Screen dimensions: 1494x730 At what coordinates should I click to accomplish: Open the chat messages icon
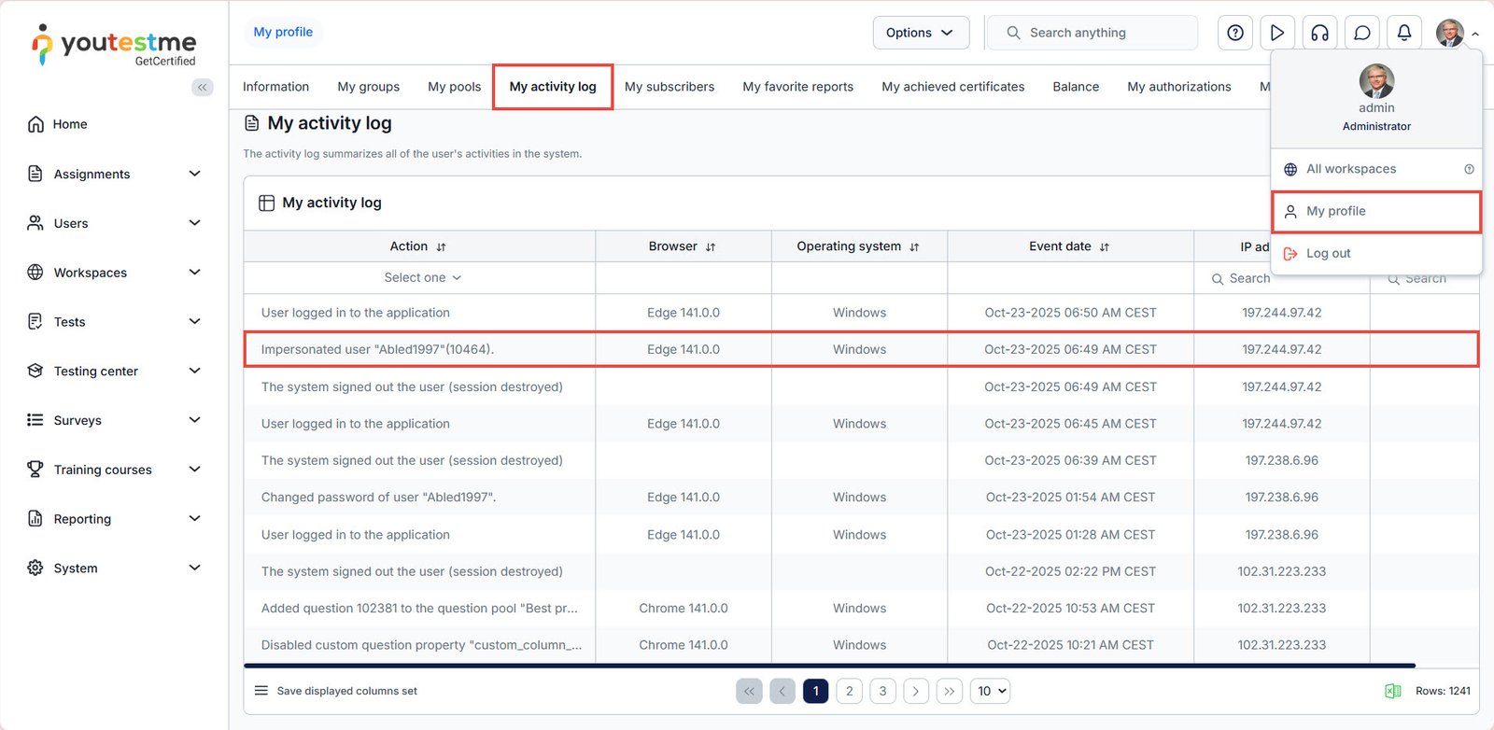[x=1362, y=33]
